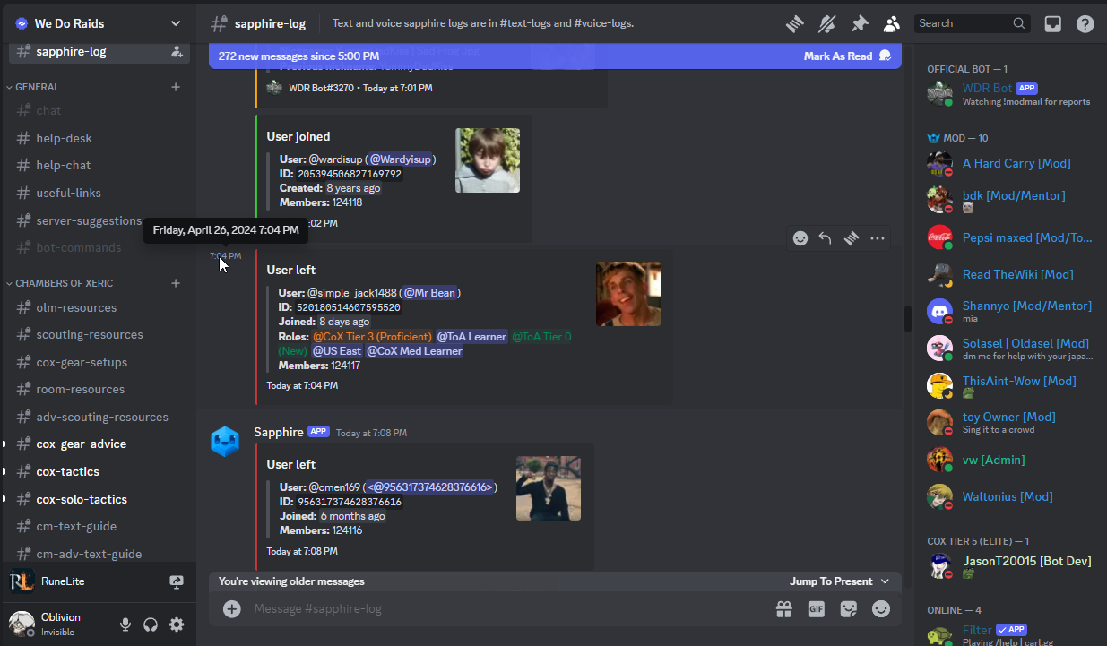Open the We Do Raids server menu
Viewport: 1107px width, 646px height.
(x=98, y=23)
